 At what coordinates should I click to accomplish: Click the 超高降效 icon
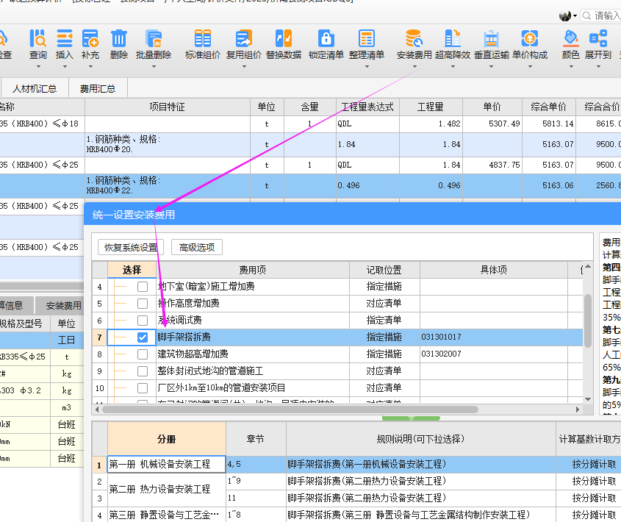[453, 39]
